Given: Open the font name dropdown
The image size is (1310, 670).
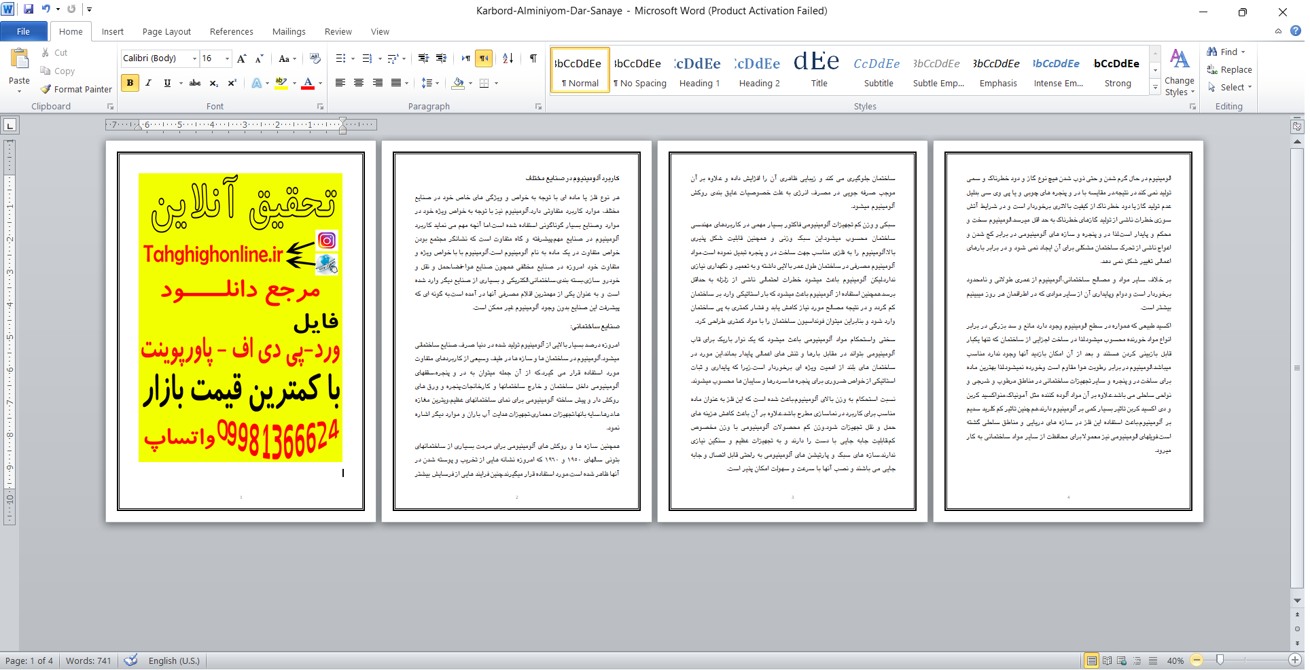Looking at the screenshot, I should (194, 58).
